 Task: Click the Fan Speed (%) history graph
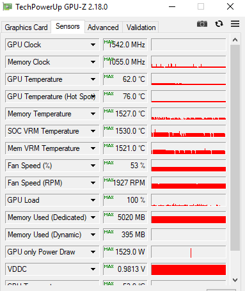(189, 166)
